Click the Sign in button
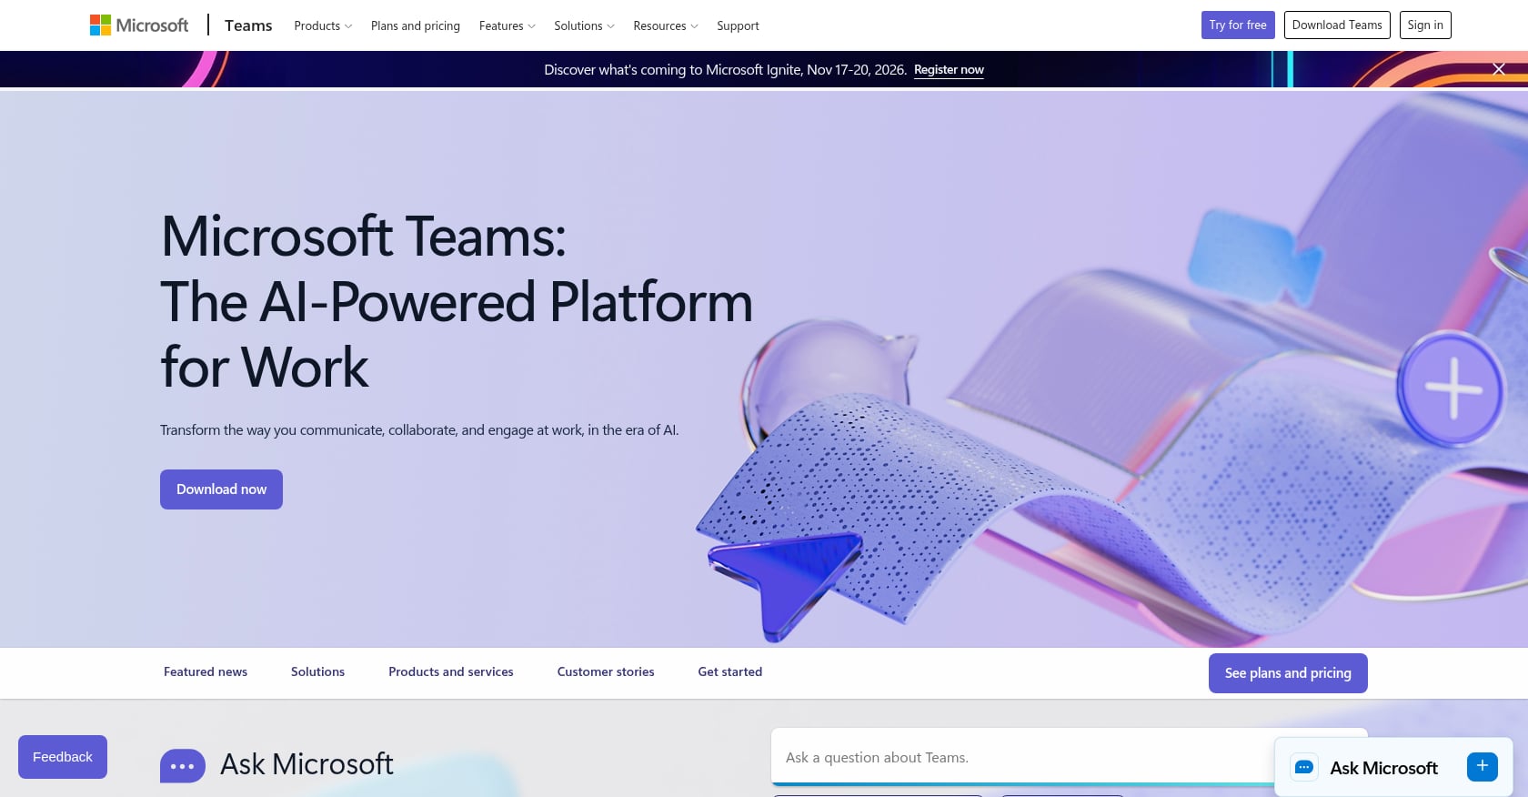The height and width of the screenshot is (797, 1528). coord(1425,25)
